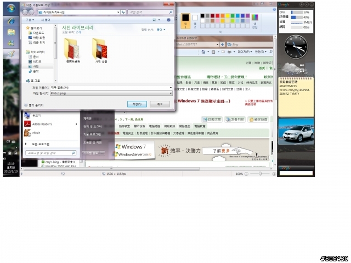Click the file name input field

[110, 88]
